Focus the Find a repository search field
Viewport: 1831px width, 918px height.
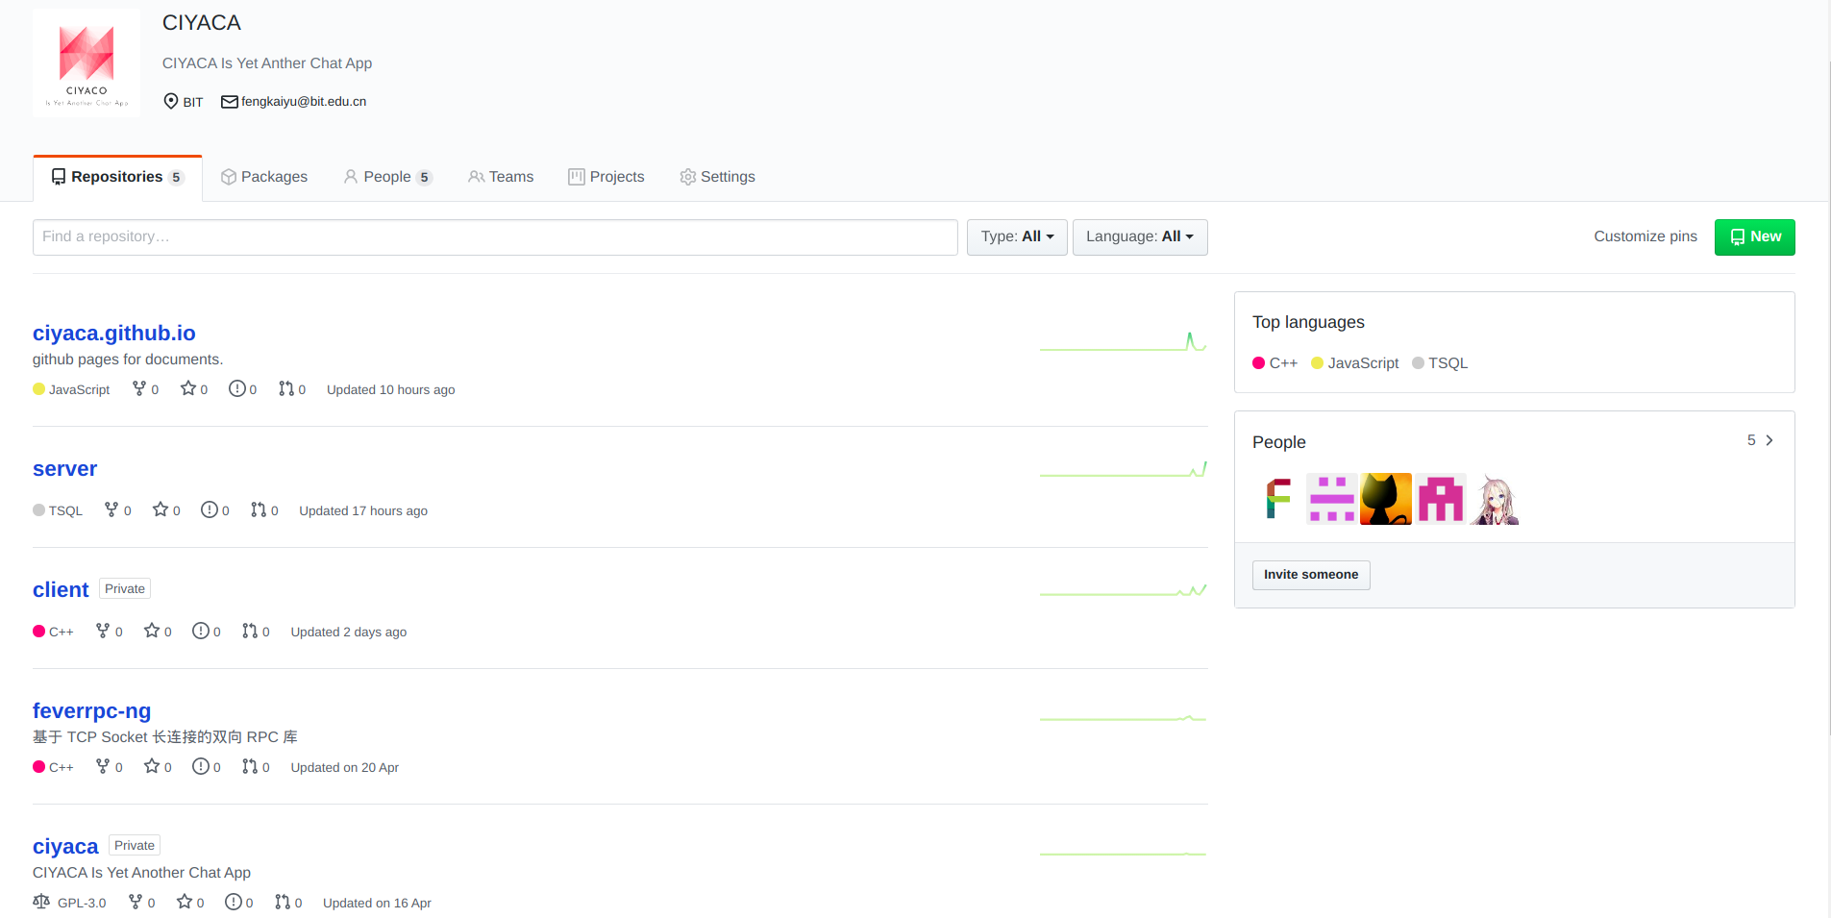point(495,236)
